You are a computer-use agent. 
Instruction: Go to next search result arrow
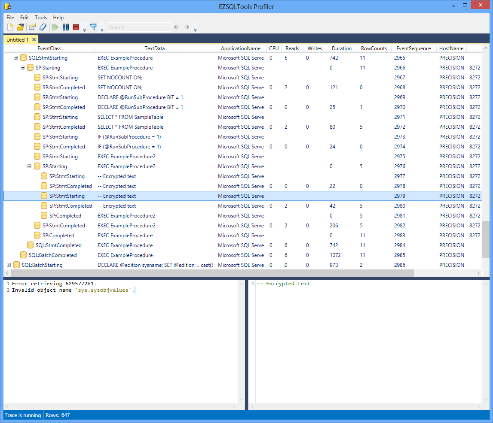pos(187,27)
